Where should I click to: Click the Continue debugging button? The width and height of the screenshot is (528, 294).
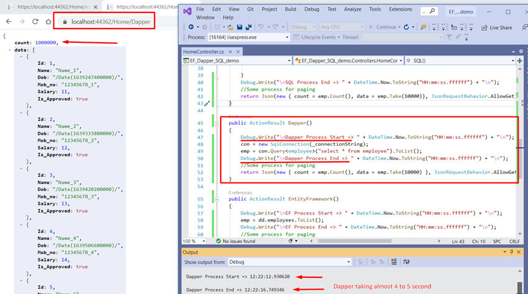(x=383, y=27)
